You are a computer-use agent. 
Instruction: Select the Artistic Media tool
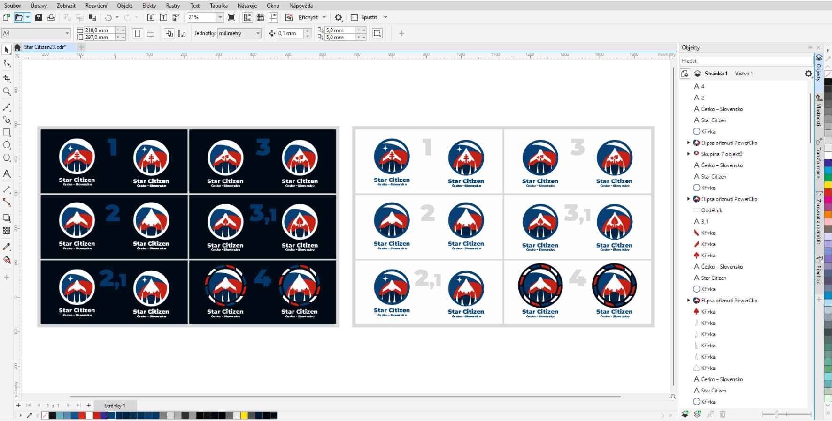(7, 120)
